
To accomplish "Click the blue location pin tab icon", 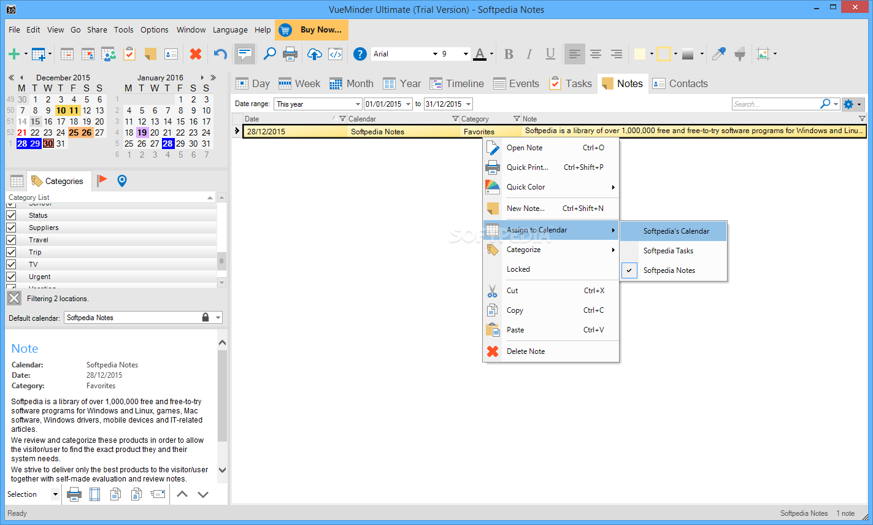I will pyautogui.click(x=122, y=180).
